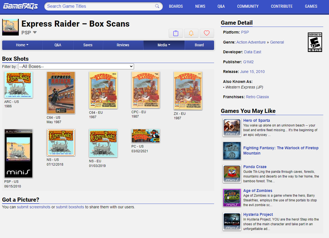Image resolution: width=329 pixels, height=238 pixels.
Task: Click the Warlock of Firetop Mountain icon
Action: point(232,151)
